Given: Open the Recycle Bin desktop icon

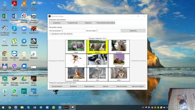Looking at the screenshot, I should [5, 42].
